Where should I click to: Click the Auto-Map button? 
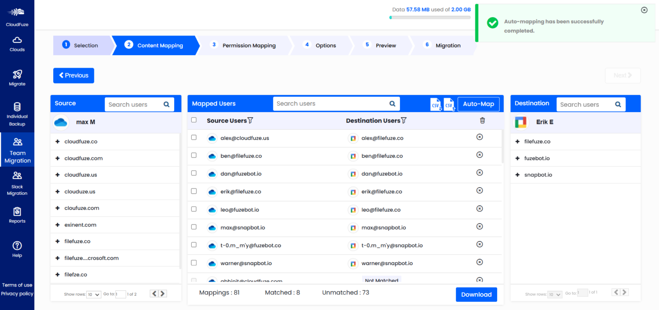478,104
